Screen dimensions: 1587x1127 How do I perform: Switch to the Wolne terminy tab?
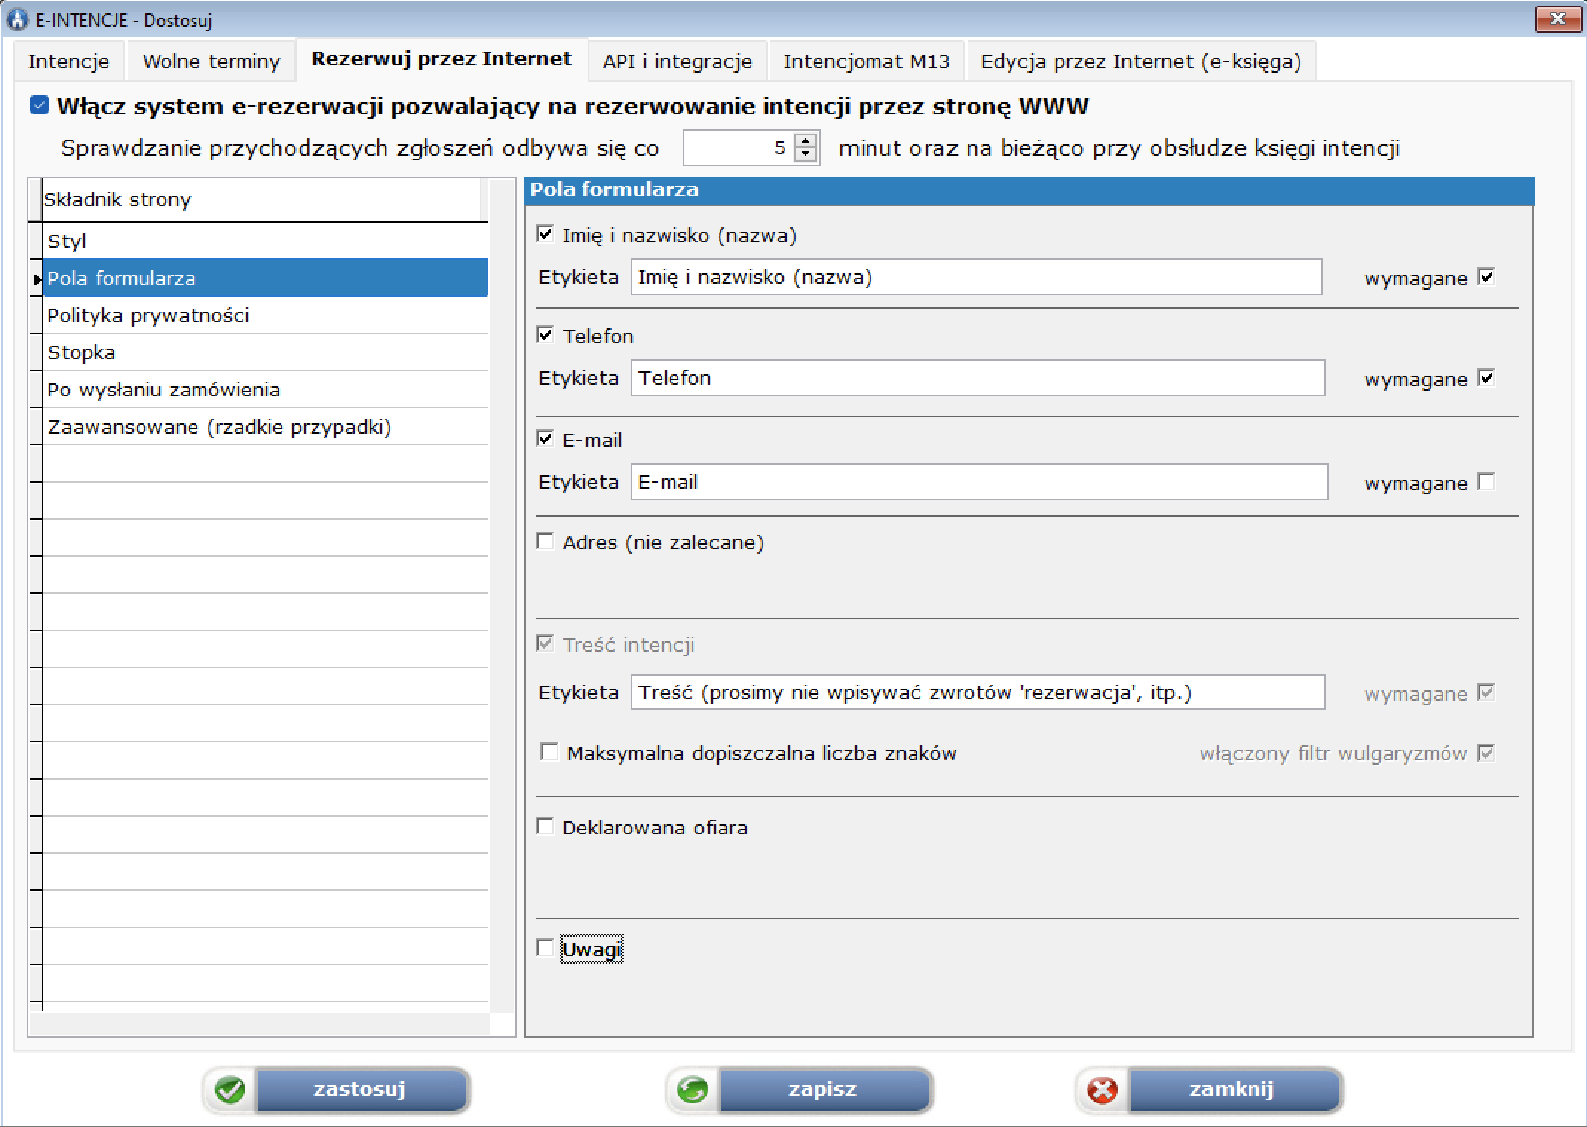pyautogui.click(x=211, y=62)
